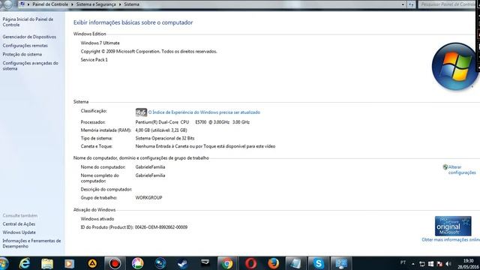480x270 pixels.
Task: Click the Windows ativado text
Action: (97, 219)
